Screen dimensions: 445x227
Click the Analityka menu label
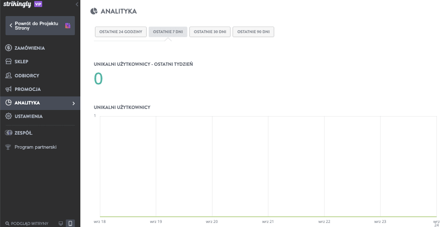(27, 103)
